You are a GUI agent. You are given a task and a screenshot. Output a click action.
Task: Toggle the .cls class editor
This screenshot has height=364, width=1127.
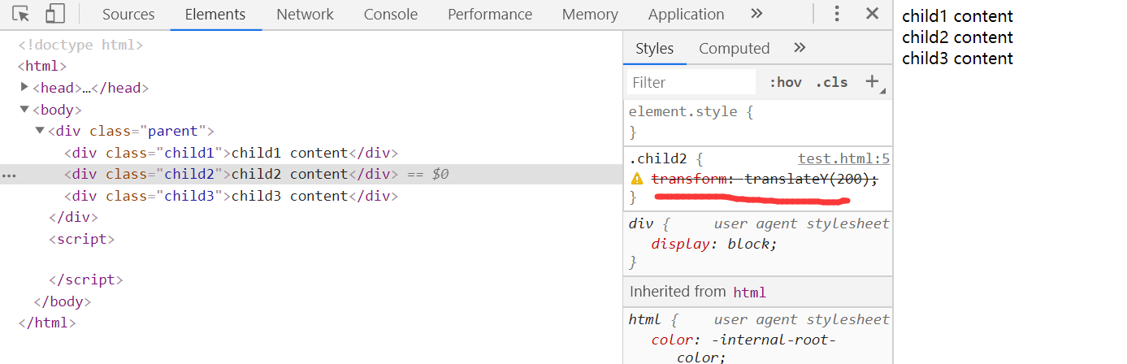[831, 82]
